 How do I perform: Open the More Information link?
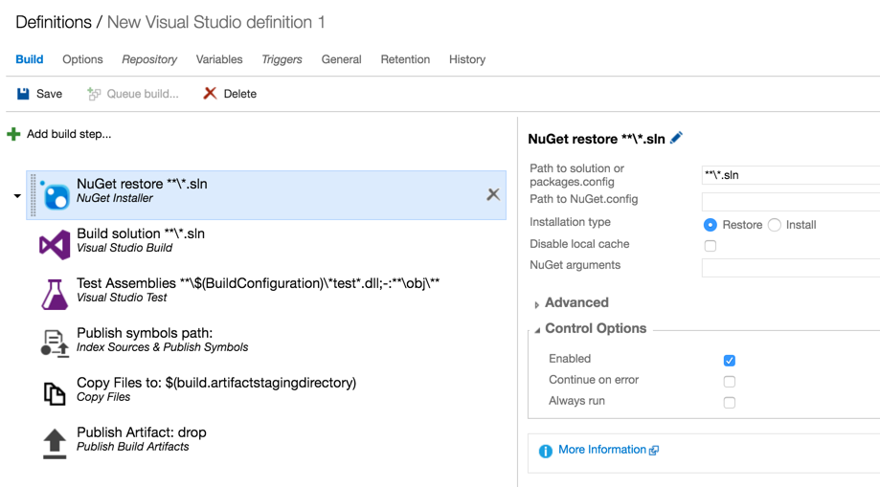pyautogui.click(x=602, y=450)
